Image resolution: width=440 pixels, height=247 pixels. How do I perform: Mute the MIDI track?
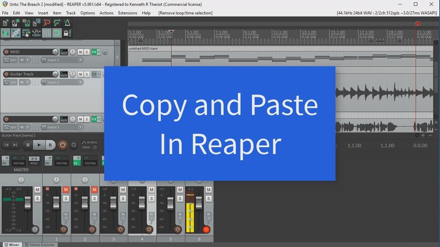click(x=80, y=52)
